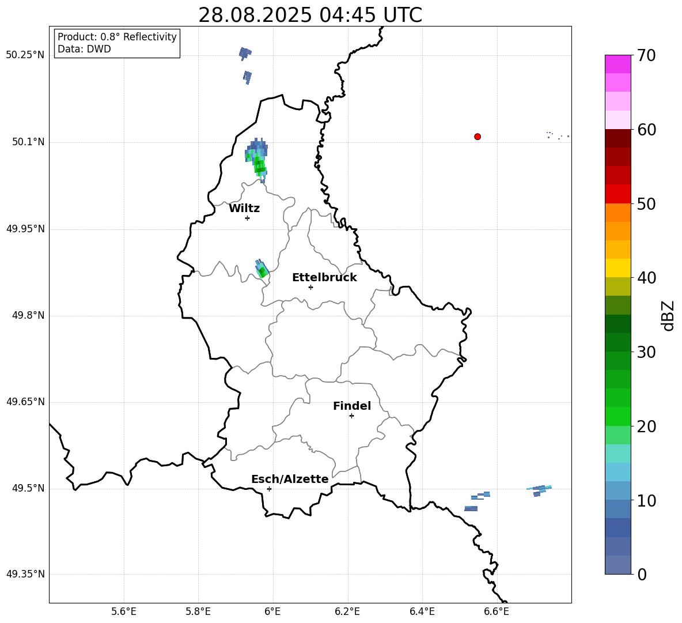
Task: Click the 0 tick on colorbar
Action: coord(642,574)
